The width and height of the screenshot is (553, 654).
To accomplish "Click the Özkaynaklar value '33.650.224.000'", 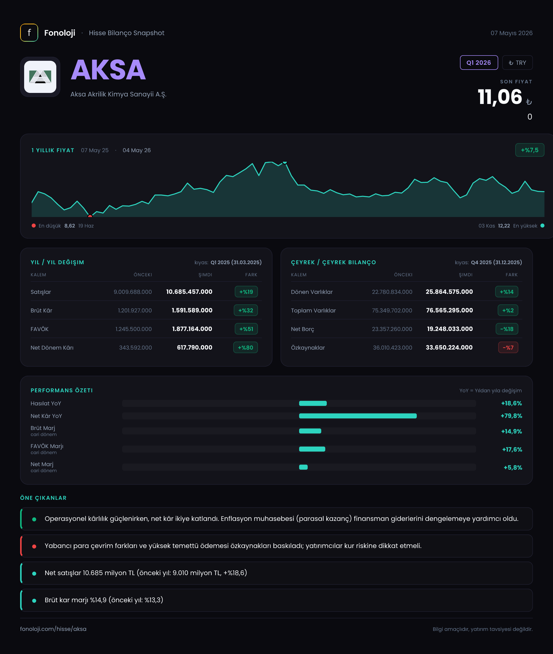I will click(449, 347).
